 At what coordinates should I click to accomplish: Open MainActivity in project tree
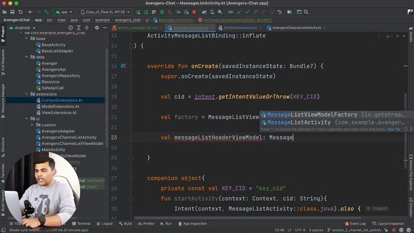pos(50,150)
